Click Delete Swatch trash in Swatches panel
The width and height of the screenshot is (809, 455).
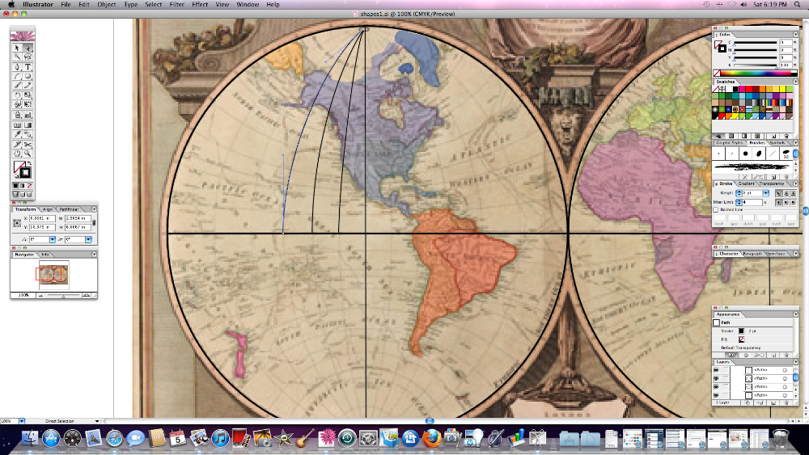[x=786, y=136]
